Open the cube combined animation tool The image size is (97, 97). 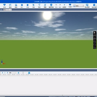coord(94,6)
